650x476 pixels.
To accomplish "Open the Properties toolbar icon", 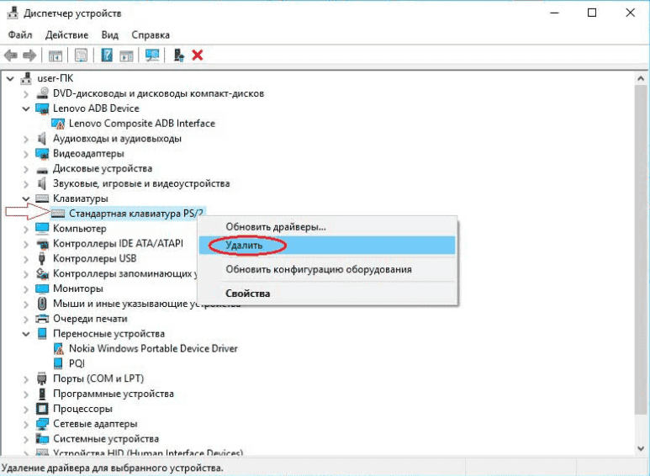I will (81, 56).
